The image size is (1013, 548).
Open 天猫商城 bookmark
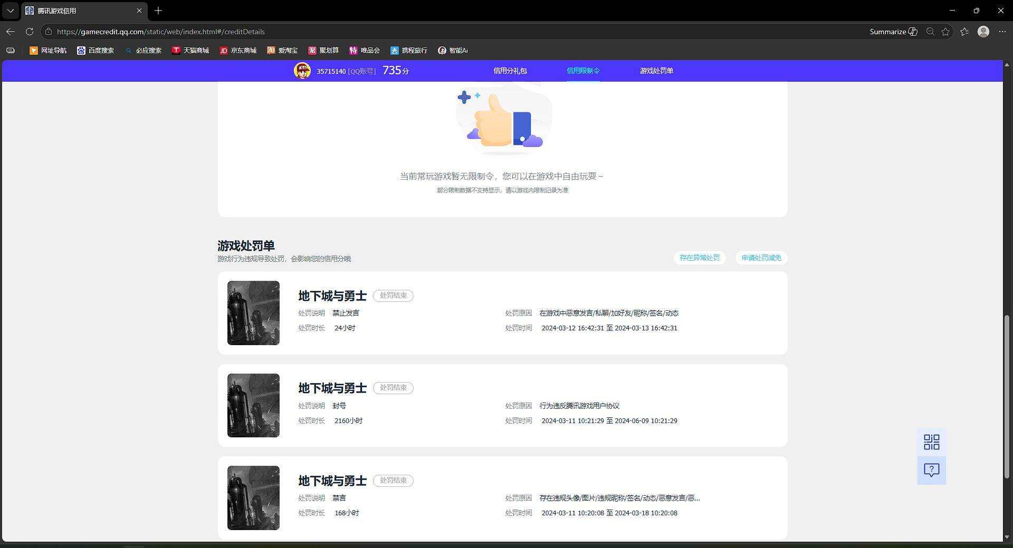point(190,51)
